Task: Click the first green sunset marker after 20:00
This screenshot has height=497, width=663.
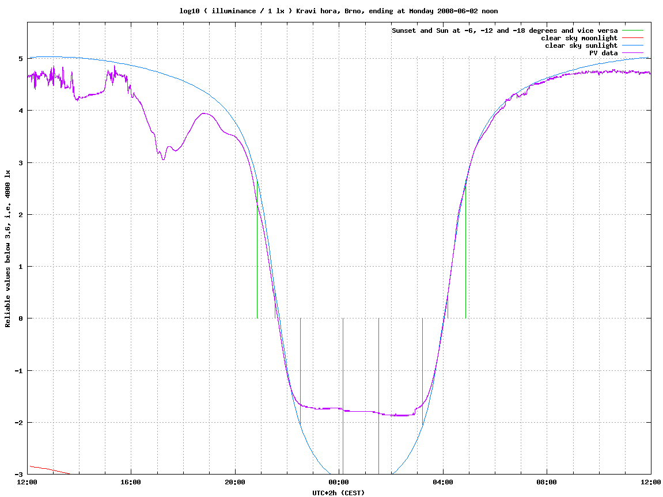Action: pos(257,249)
